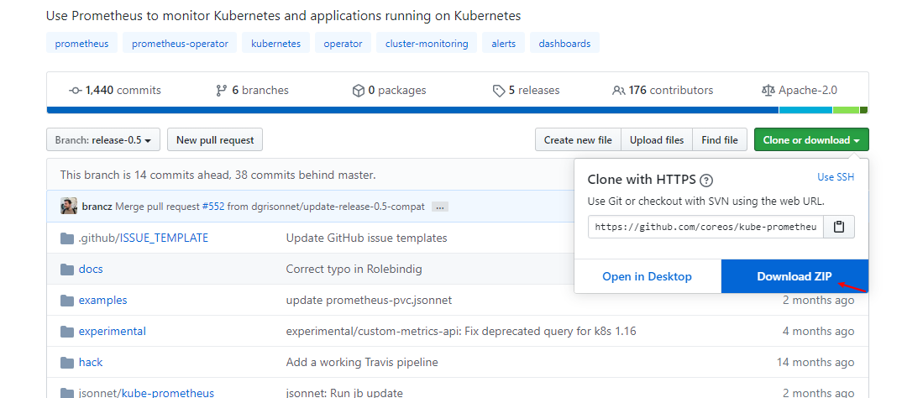
Task: Click the hack folder icon
Action: click(67, 363)
